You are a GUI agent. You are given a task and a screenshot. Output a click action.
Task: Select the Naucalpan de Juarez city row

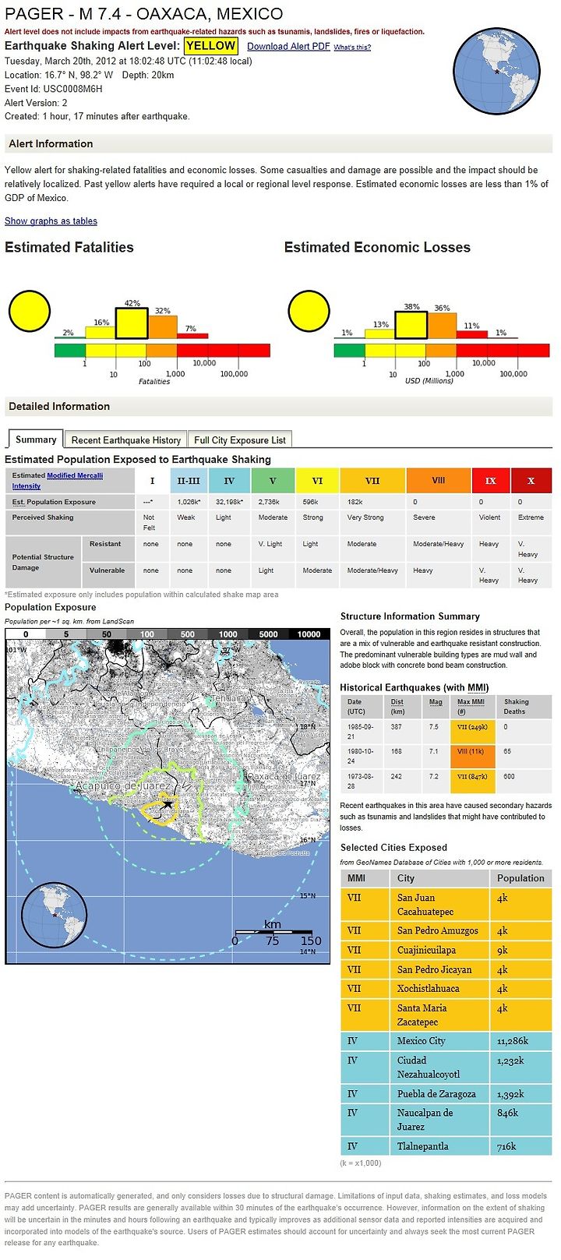pos(446,1120)
